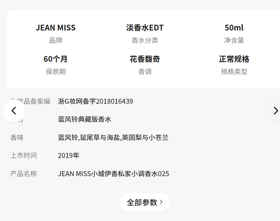Click the previous arrow on the left
The height and width of the screenshot is (221, 280).
(x=14, y=111)
